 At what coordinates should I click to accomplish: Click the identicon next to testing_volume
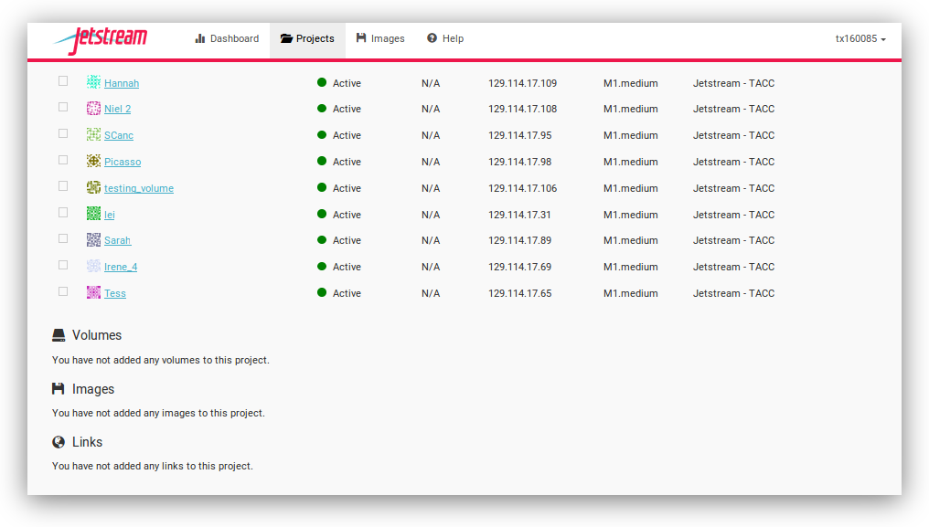pos(93,187)
